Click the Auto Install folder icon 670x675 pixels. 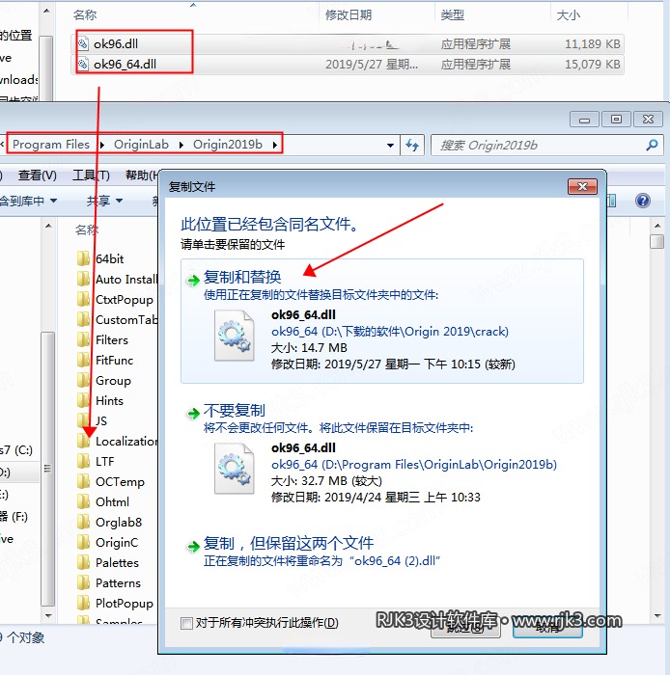tap(84, 279)
